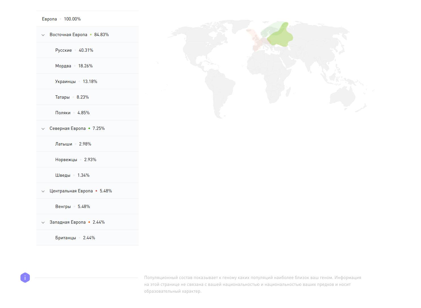Collapse the Восточная Европа section

[43, 35]
